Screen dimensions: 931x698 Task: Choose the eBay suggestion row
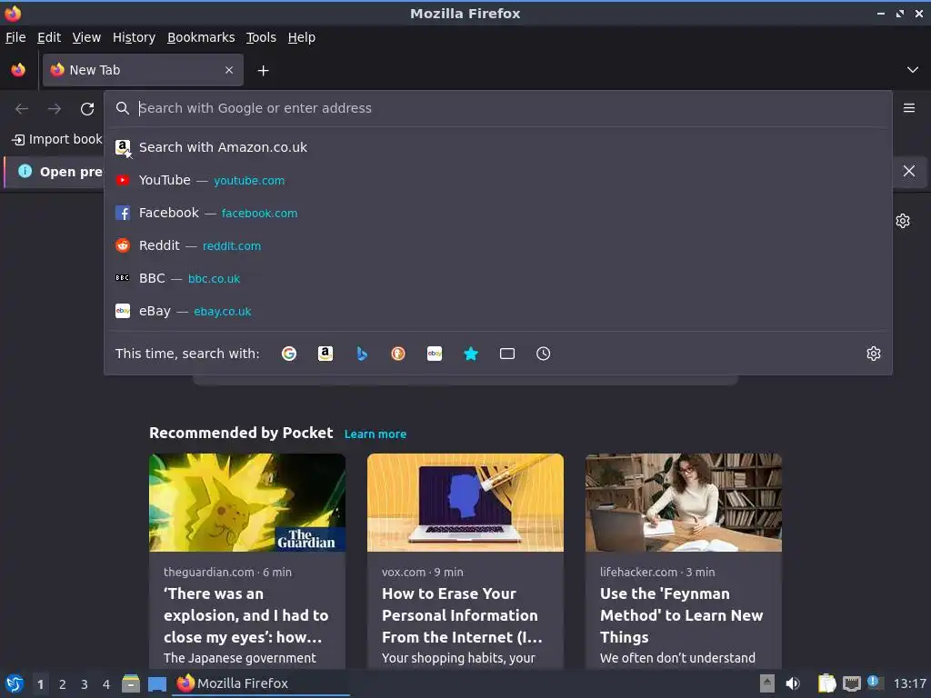497,311
